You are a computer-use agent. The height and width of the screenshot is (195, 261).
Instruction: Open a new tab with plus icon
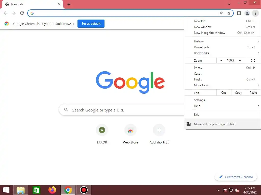coord(69,5)
